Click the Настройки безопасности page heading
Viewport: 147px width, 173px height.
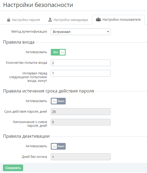pos(38,5)
